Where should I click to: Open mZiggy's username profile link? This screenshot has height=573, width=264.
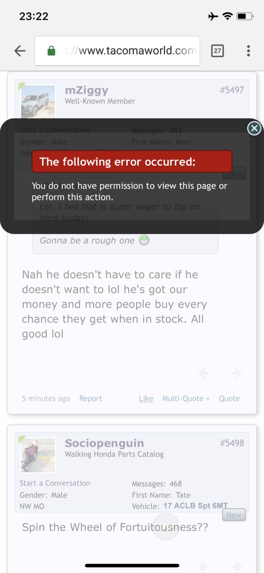click(87, 90)
